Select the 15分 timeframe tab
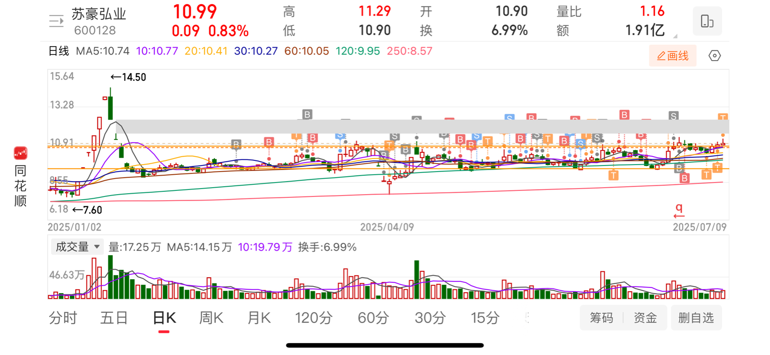This screenshot has width=770, height=355. pos(485,318)
